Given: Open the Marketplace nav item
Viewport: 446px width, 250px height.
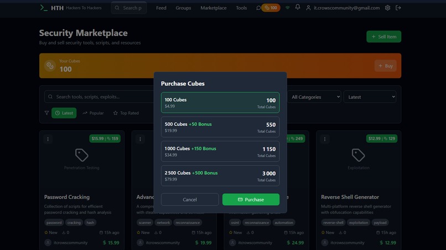Looking at the screenshot, I should (214, 8).
